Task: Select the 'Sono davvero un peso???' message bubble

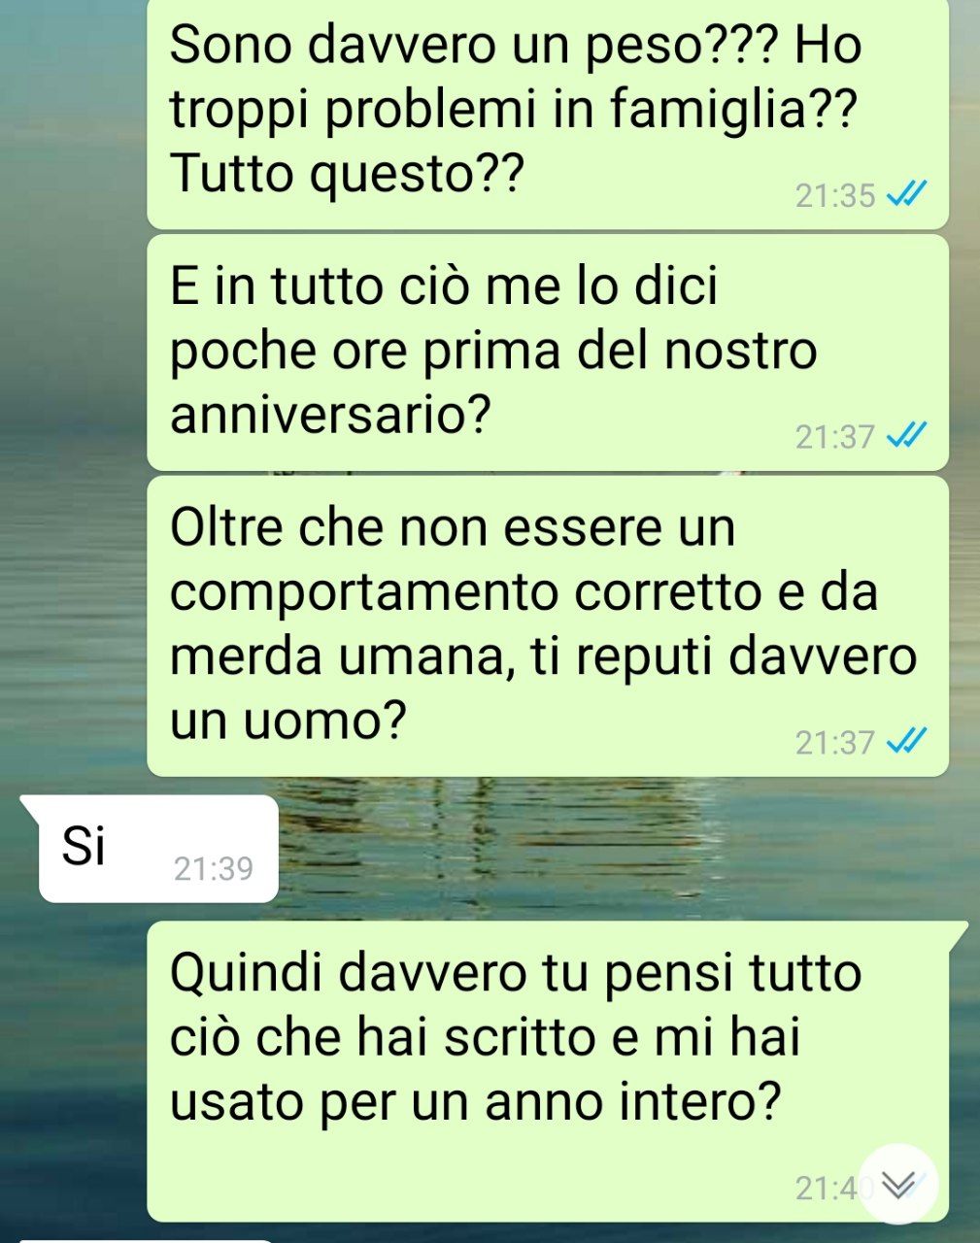Action: pyautogui.click(x=548, y=114)
